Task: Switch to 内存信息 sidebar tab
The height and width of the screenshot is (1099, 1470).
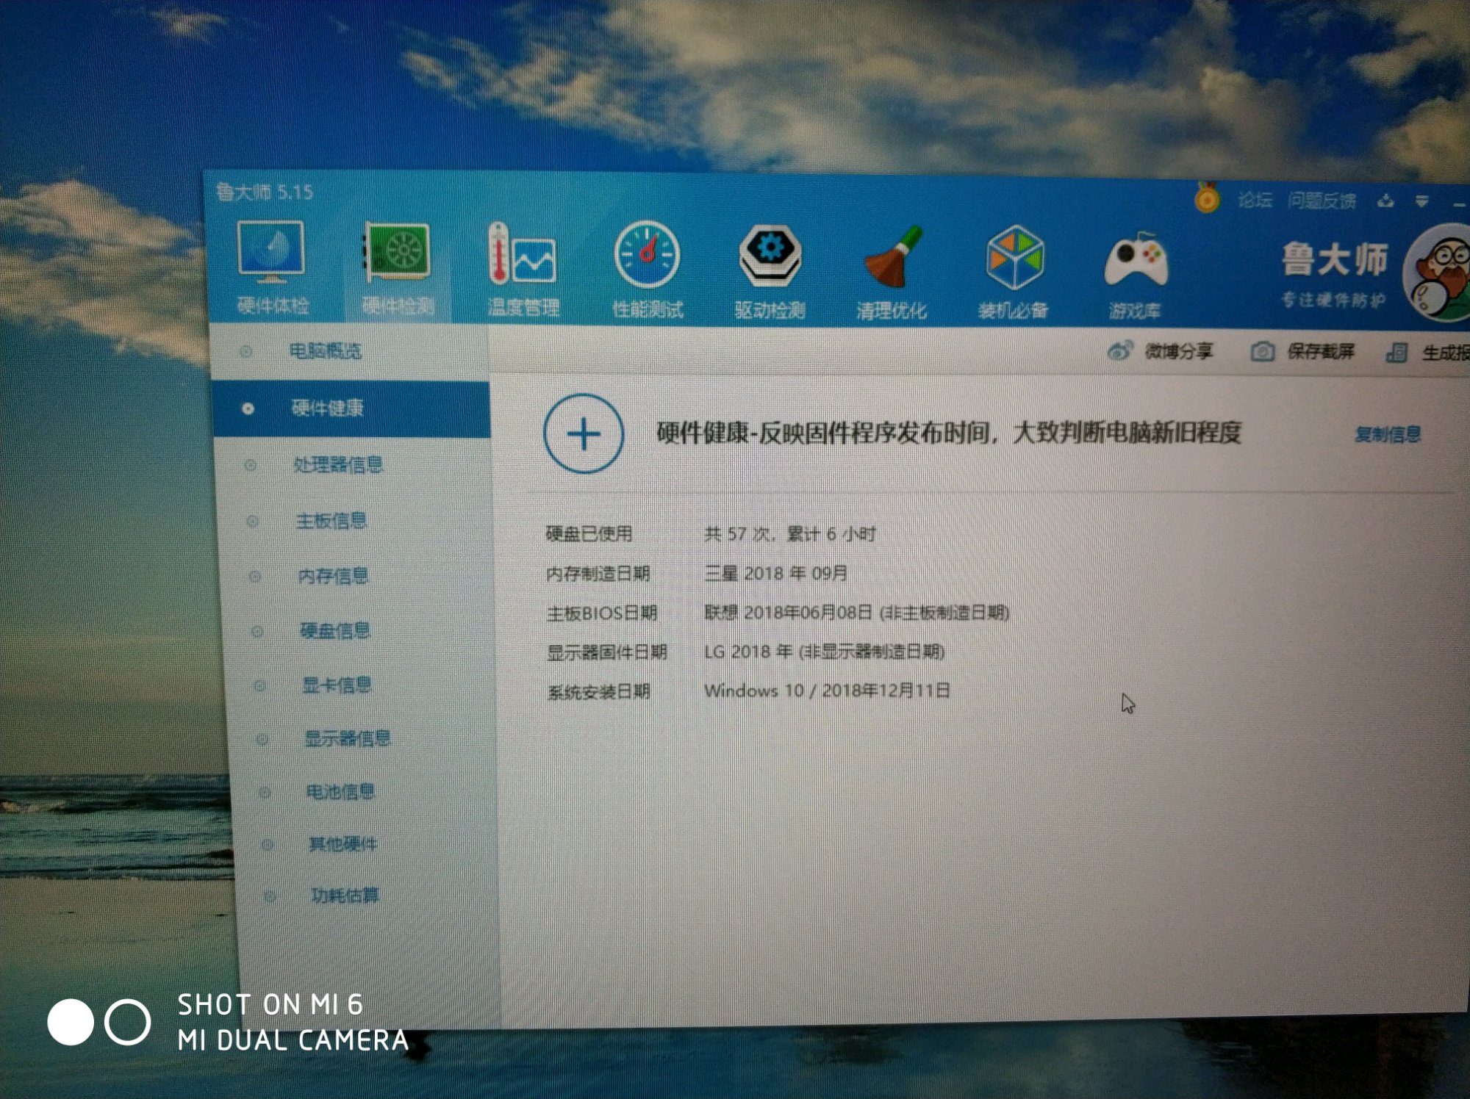Action: [x=332, y=576]
